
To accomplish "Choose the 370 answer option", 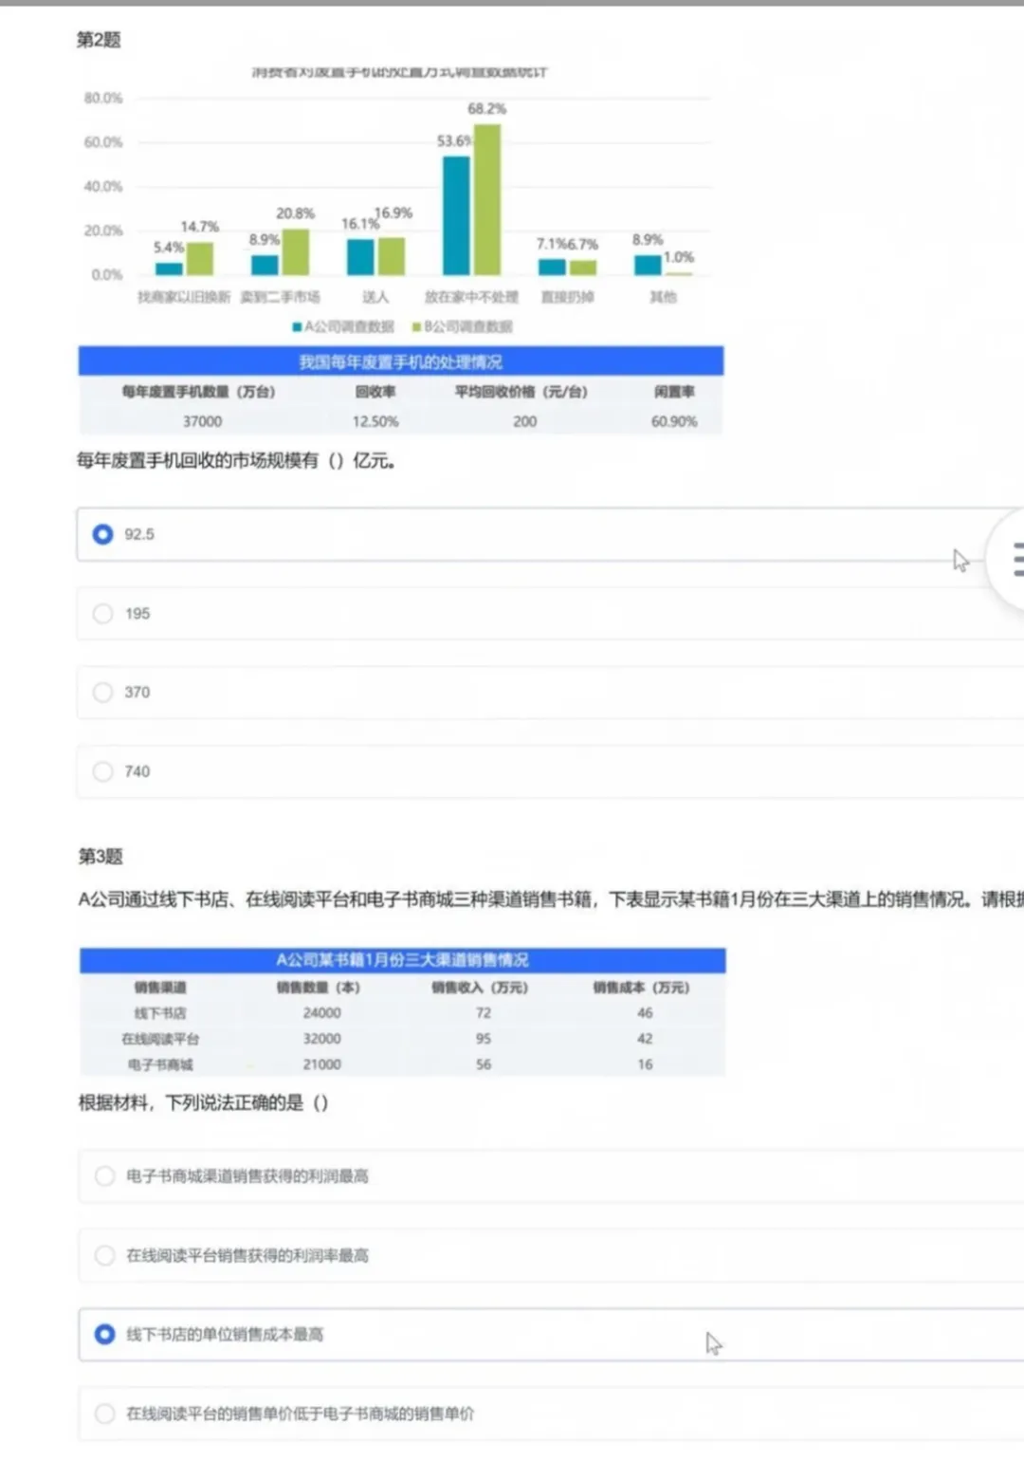I will (550, 693).
